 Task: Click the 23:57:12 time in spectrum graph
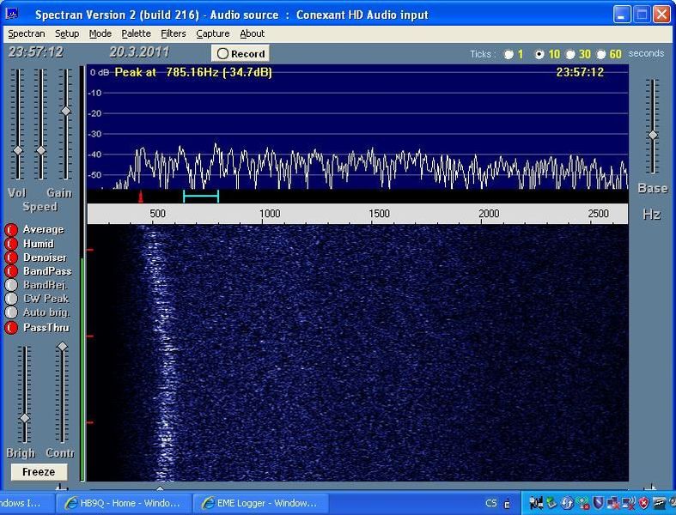[x=580, y=72]
